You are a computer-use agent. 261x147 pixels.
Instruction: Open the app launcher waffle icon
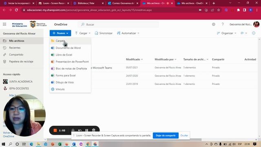coord(4,24)
